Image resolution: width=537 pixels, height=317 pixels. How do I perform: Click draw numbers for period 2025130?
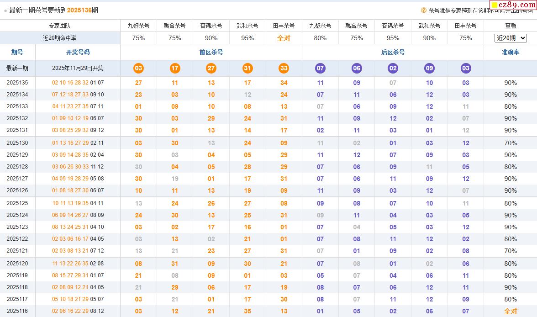tap(78, 143)
